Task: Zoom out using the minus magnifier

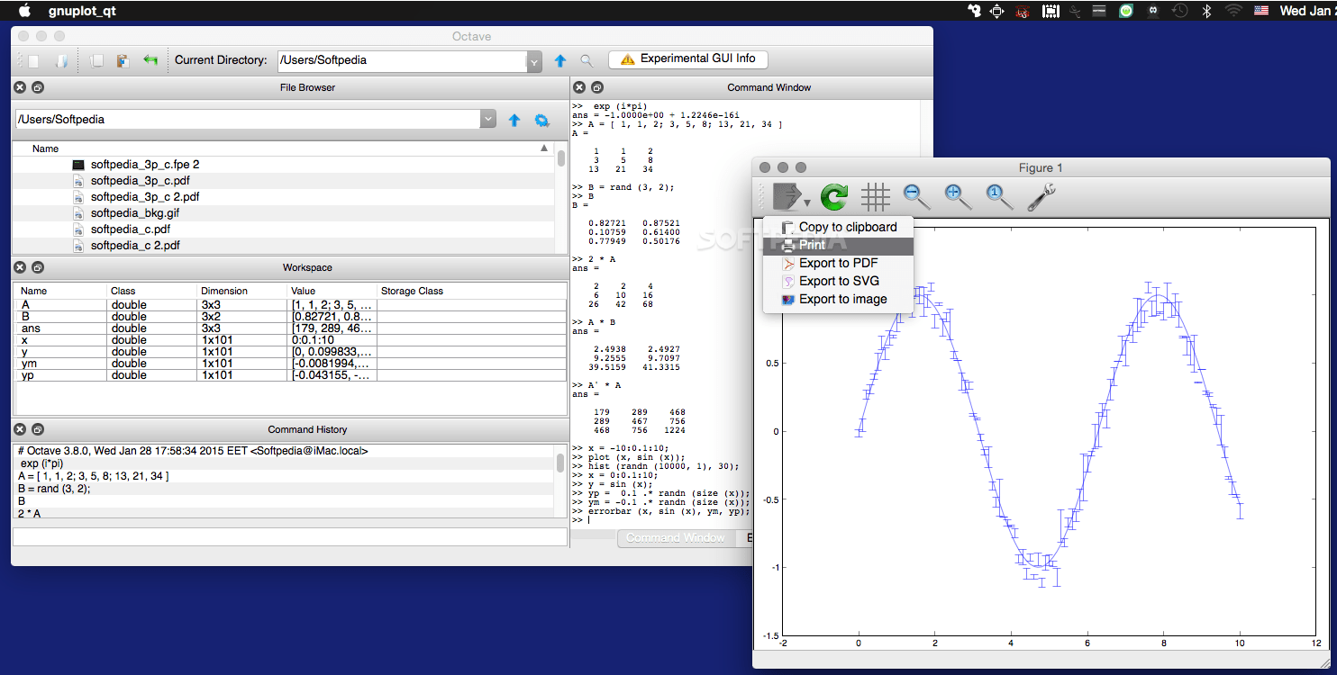Action: tap(916, 196)
